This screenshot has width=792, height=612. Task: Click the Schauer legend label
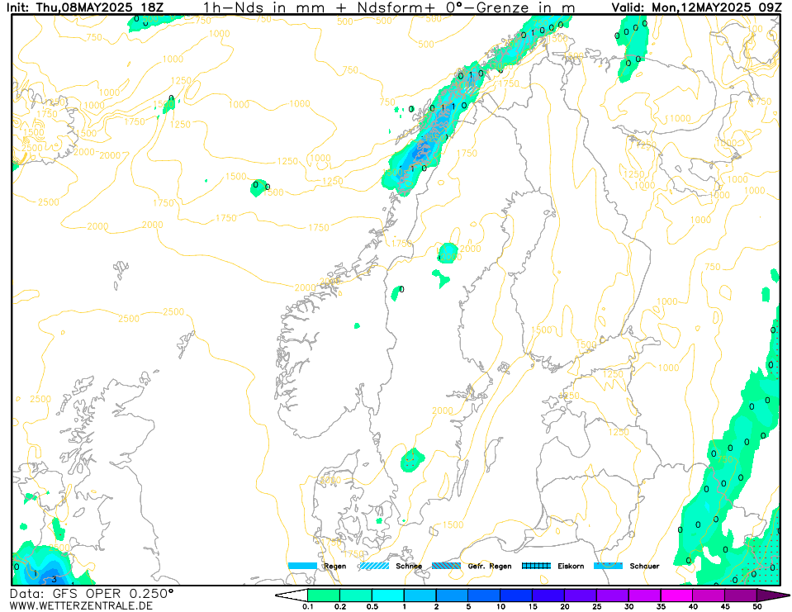click(644, 566)
